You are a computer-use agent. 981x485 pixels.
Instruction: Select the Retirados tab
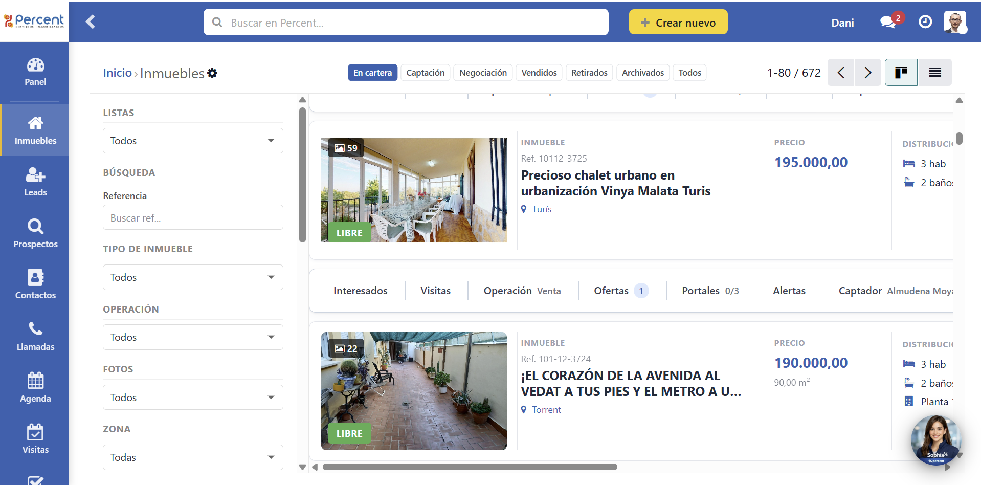pyautogui.click(x=589, y=73)
